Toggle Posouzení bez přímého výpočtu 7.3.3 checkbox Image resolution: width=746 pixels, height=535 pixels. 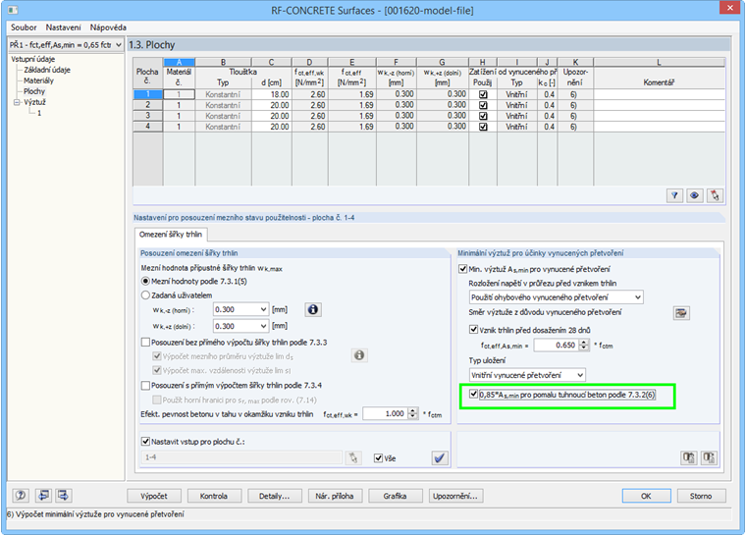pyautogui.click(x=145, y=342)
